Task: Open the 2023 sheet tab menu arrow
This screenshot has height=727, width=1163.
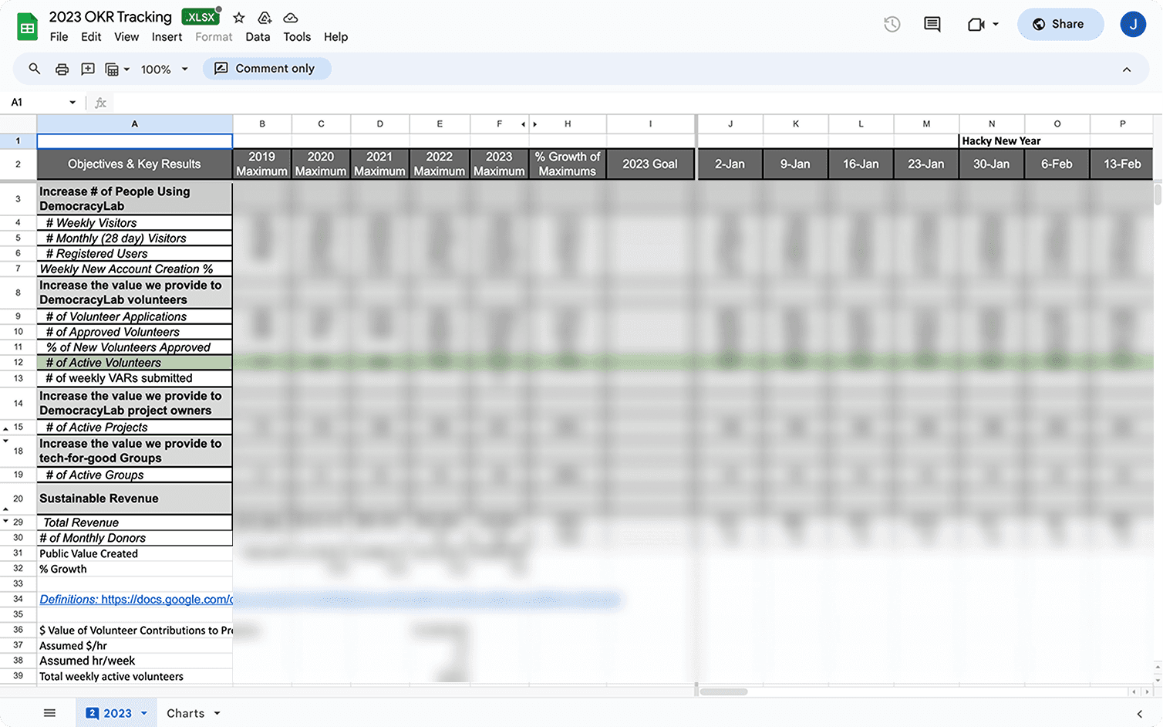Action: point(143,713)
